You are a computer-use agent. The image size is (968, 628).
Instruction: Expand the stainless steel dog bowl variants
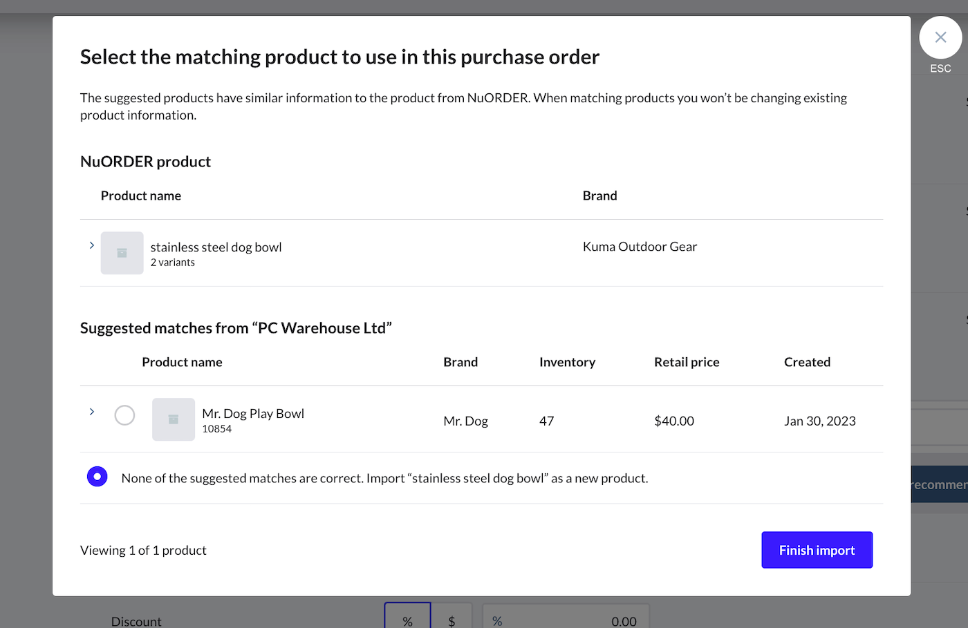coord(91,245)
